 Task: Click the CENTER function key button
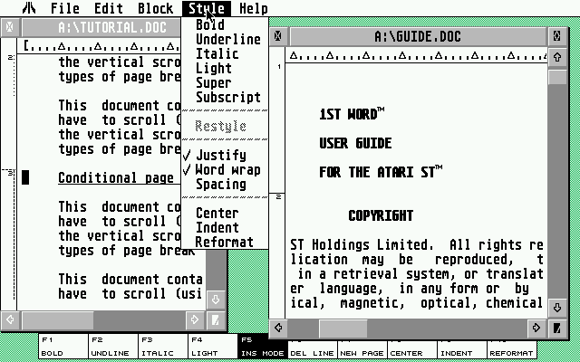pyautogui.click(x=412, y=349)
